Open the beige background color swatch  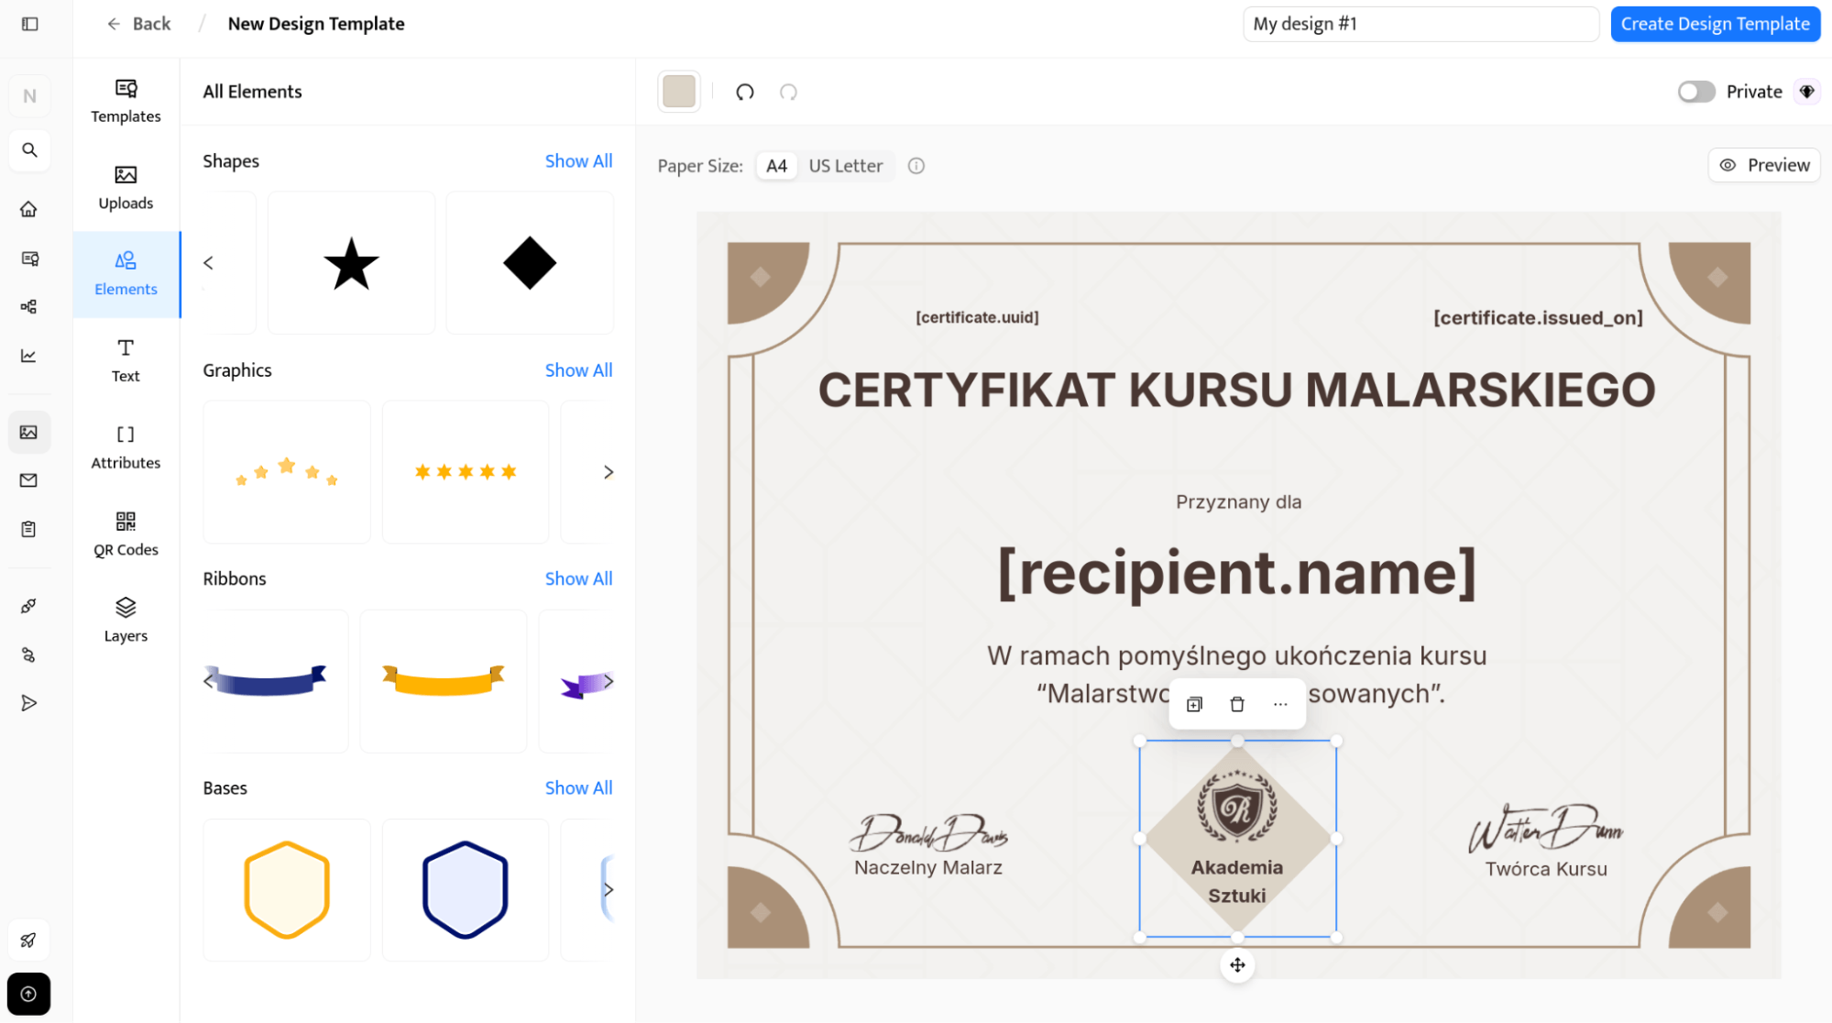tap(679, 92)
